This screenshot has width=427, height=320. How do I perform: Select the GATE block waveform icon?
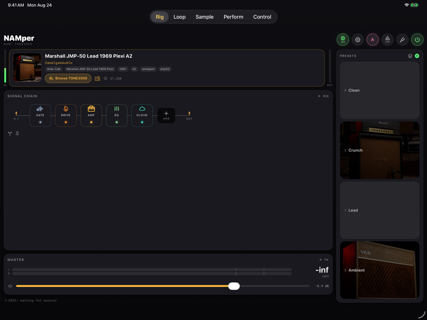tap(40, 109)
